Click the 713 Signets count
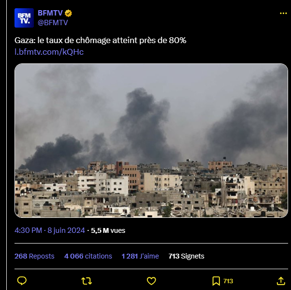 [186, 256]
